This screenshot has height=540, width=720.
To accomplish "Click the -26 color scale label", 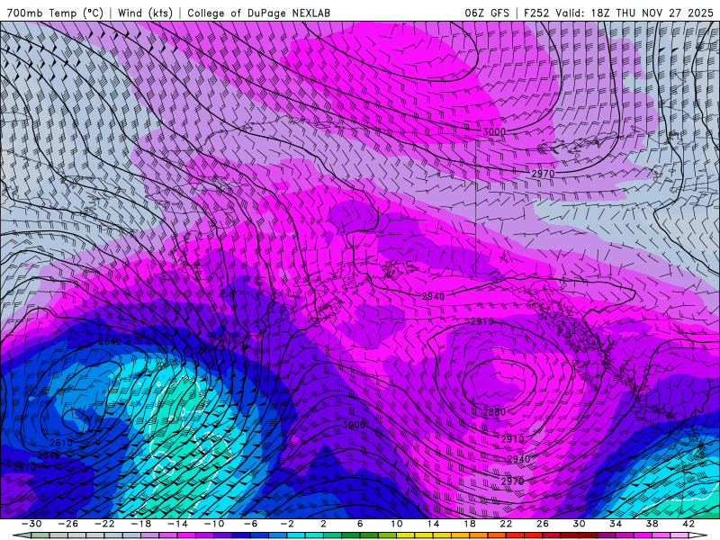I will point(68,524).
